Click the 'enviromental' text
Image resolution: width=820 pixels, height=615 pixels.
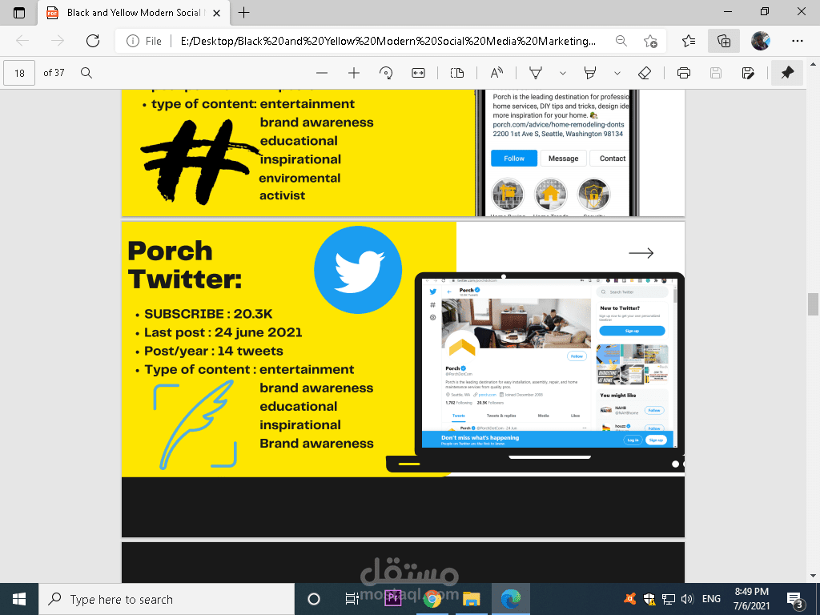click(299, 178)
